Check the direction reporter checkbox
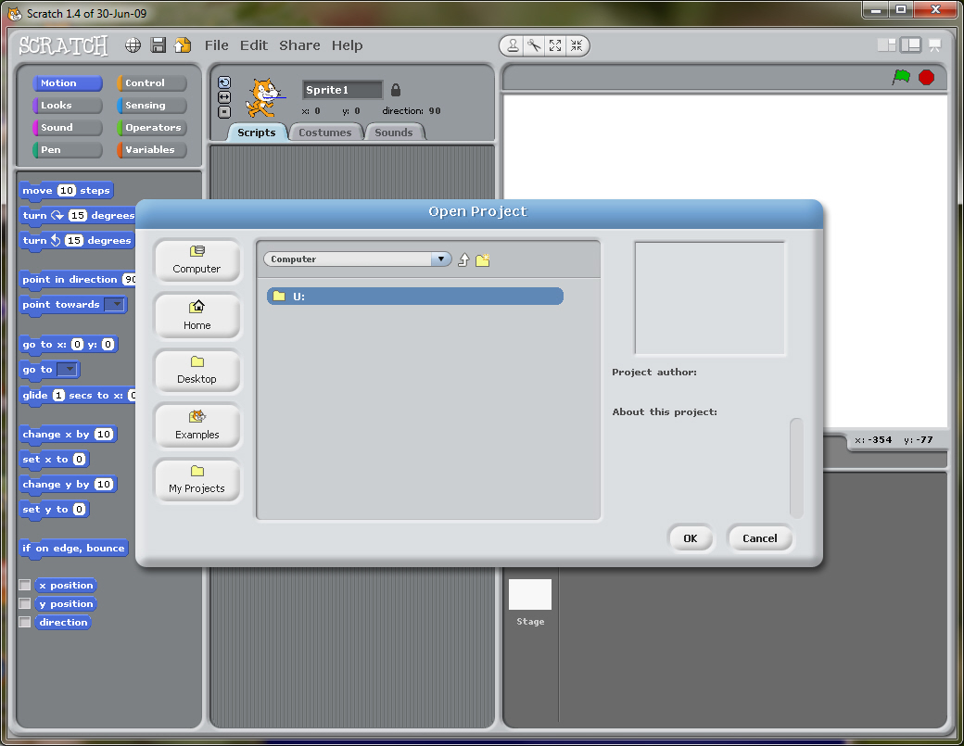964x746 pixels. point(25,622)
